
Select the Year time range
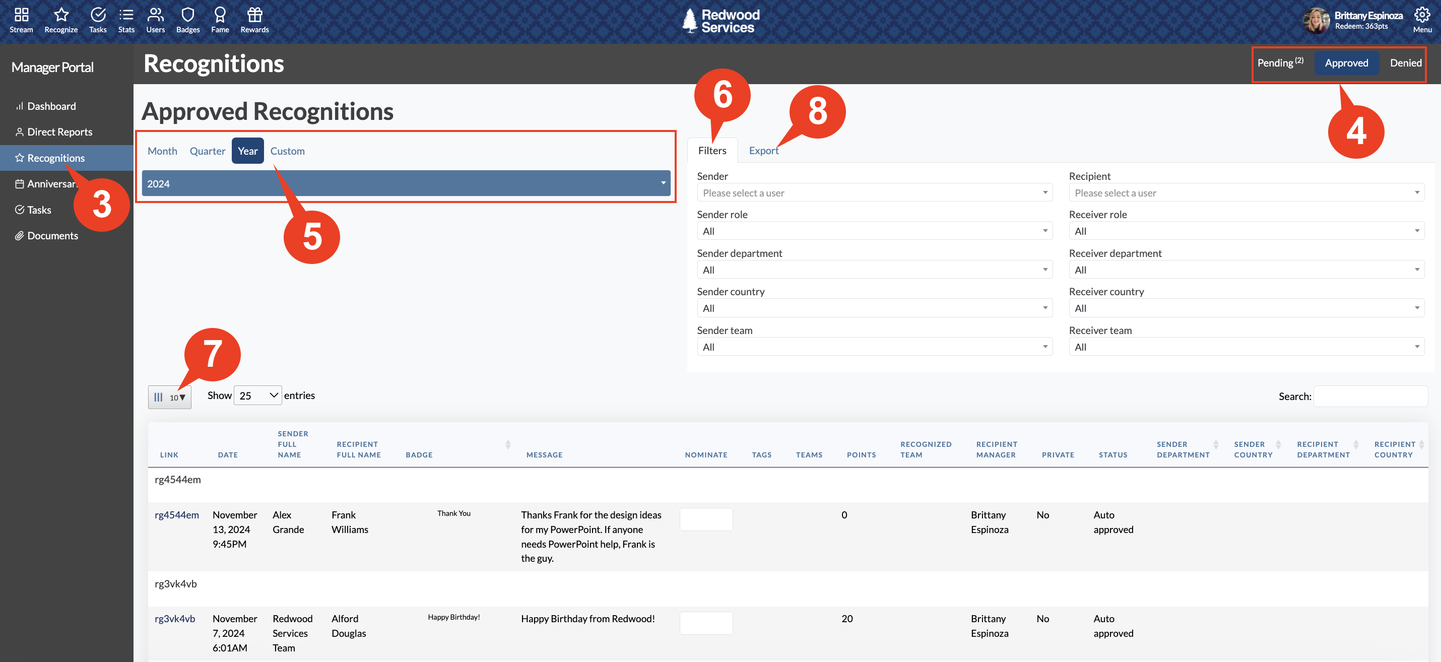pyautogui.click(x=248, y=151)
